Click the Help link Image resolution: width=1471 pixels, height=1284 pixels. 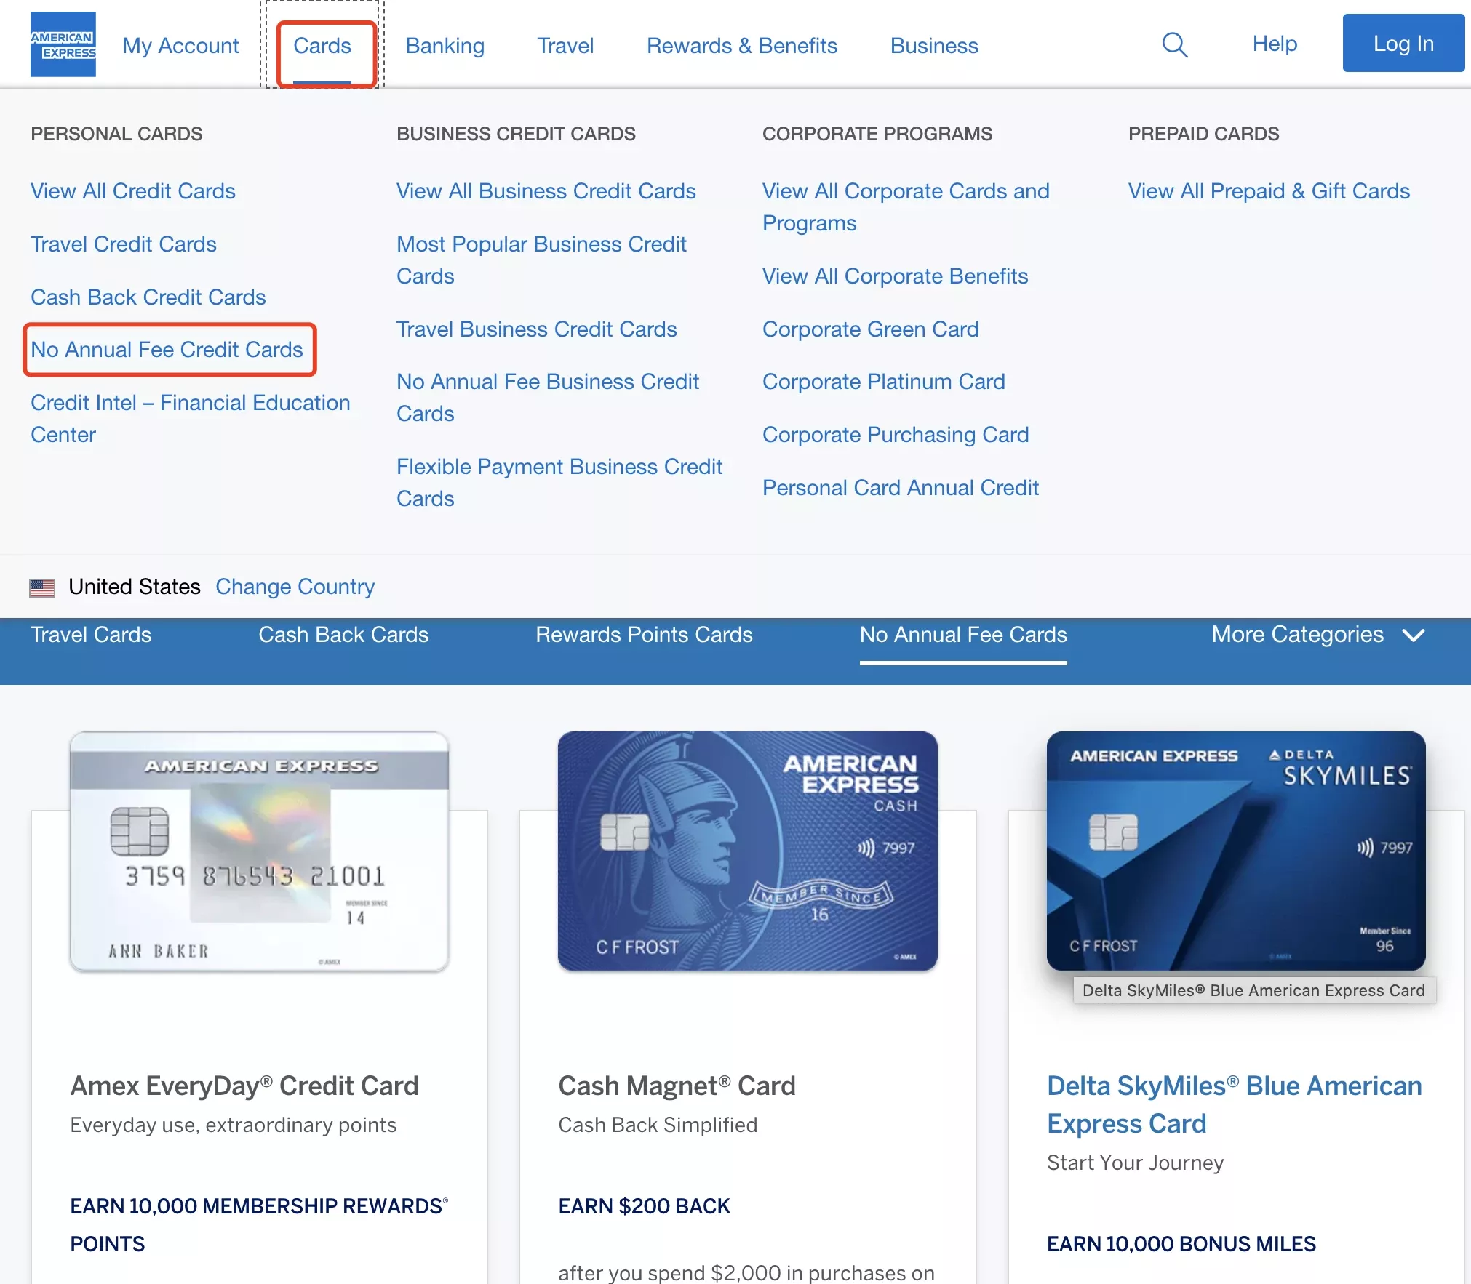coord(1275,44)
